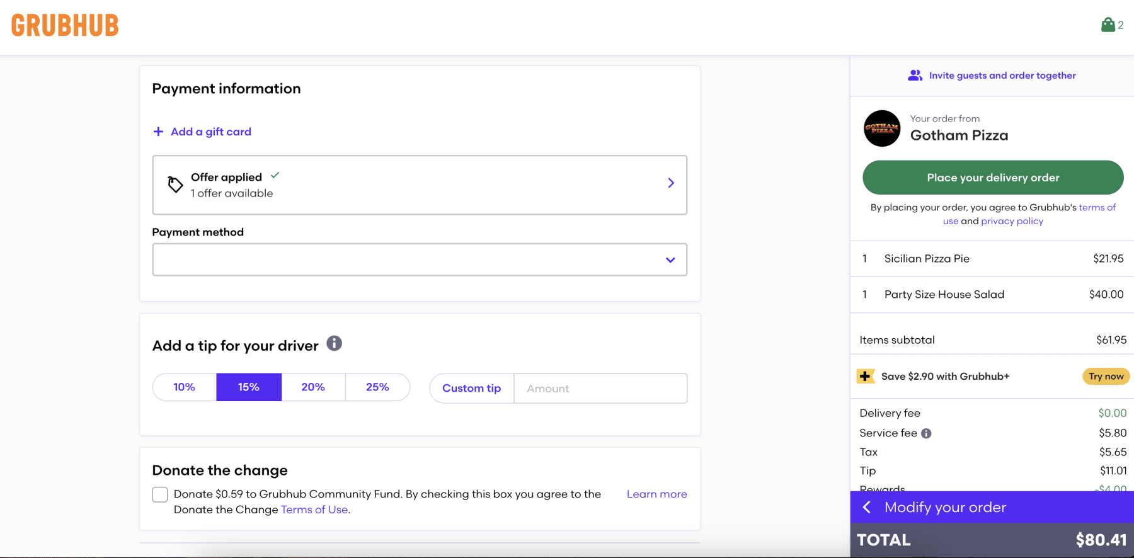Choose the 25% tip option
The width and height of the screenshot is (1134, 558).
coord(377,387)
